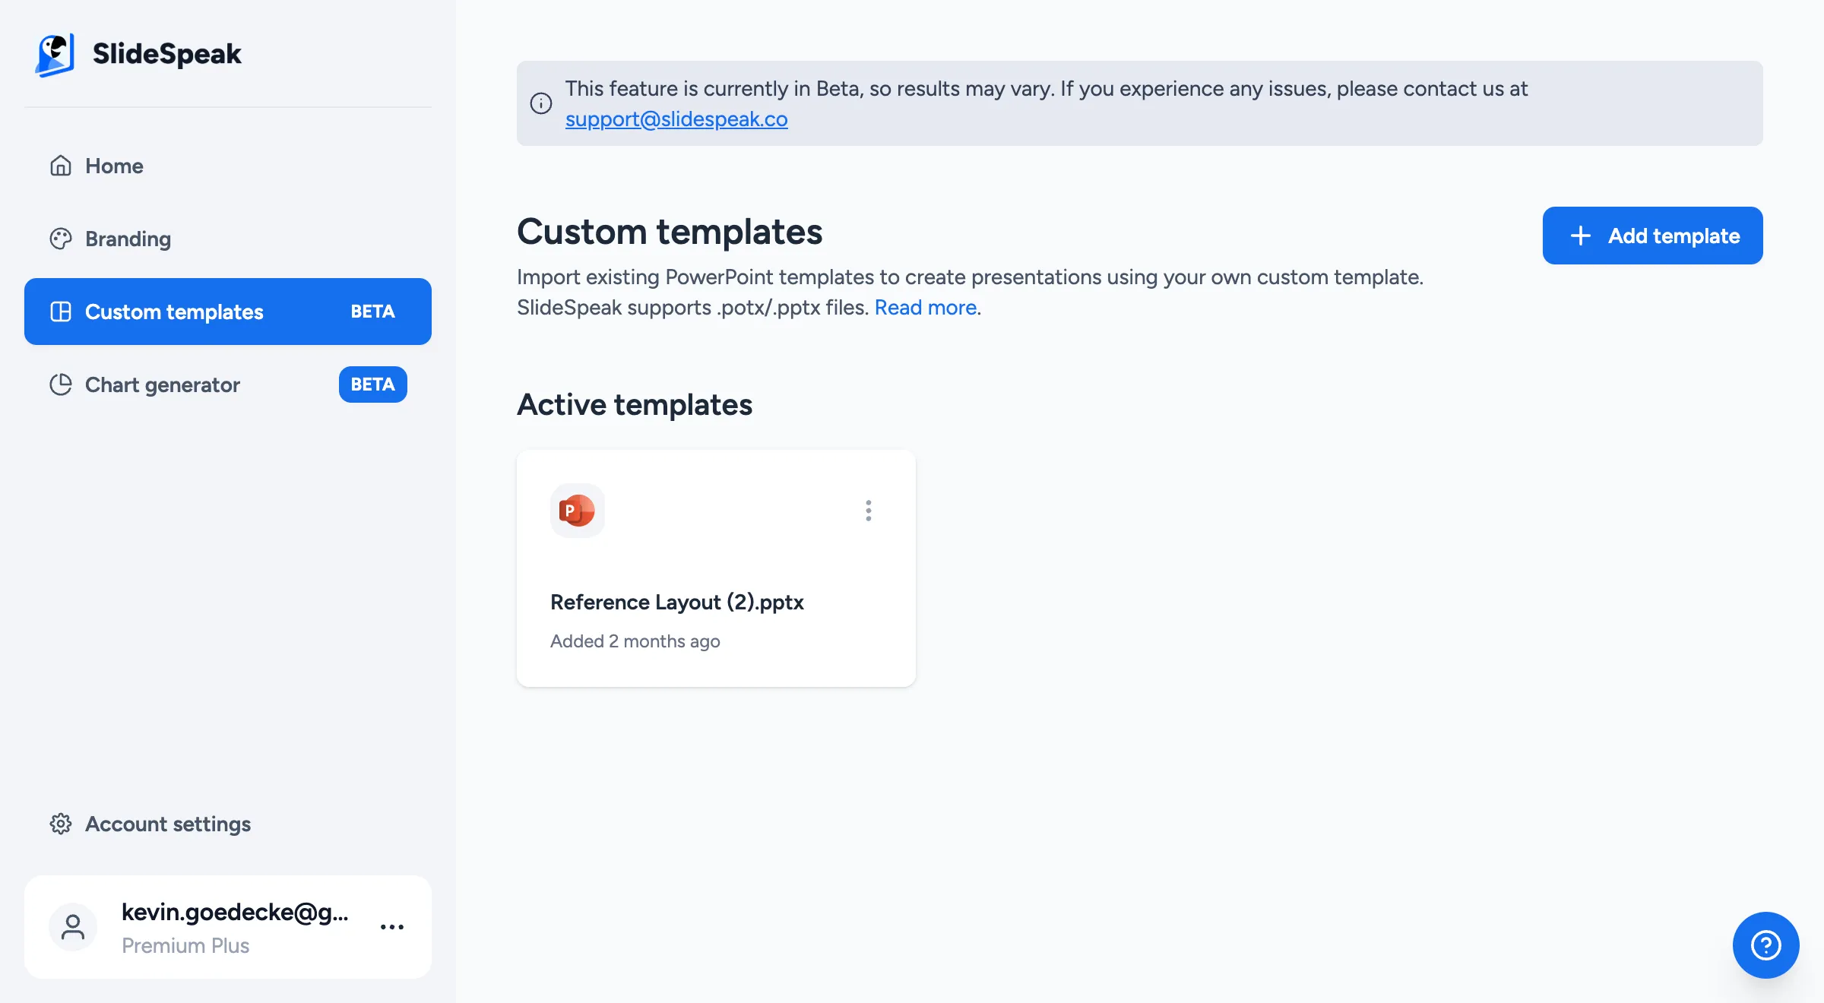Click the home icon in the sidebar

[61, 166]
